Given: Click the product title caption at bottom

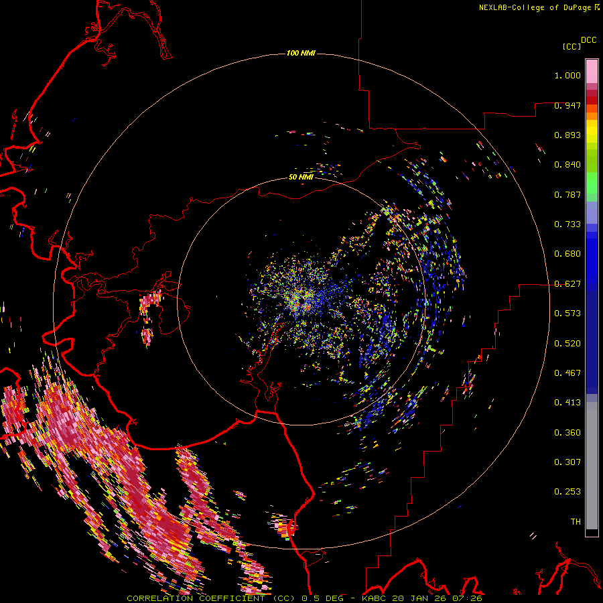Looking at the screenshot, I should point(304,598).
